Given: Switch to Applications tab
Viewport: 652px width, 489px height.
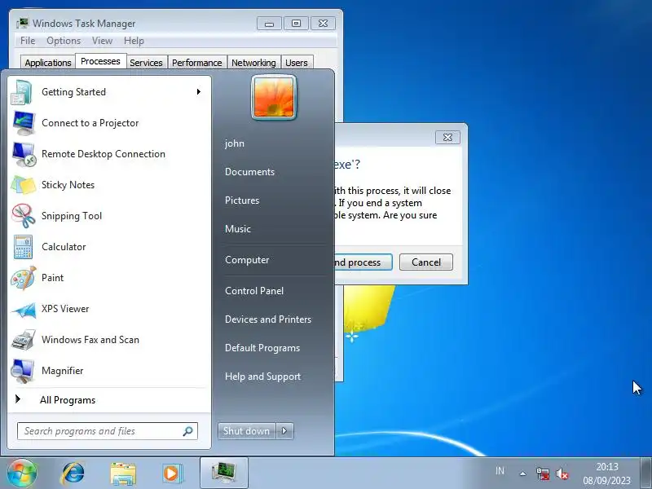Looking at the screenshot, I should pyautogui.click(x=48, y=63).
